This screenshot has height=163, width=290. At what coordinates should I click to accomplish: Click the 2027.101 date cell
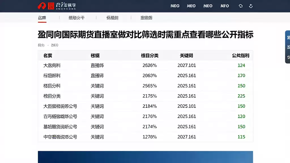187,65
